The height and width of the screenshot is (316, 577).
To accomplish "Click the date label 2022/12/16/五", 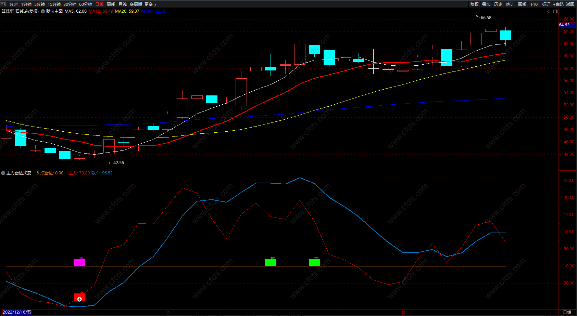I will [17, 312].
